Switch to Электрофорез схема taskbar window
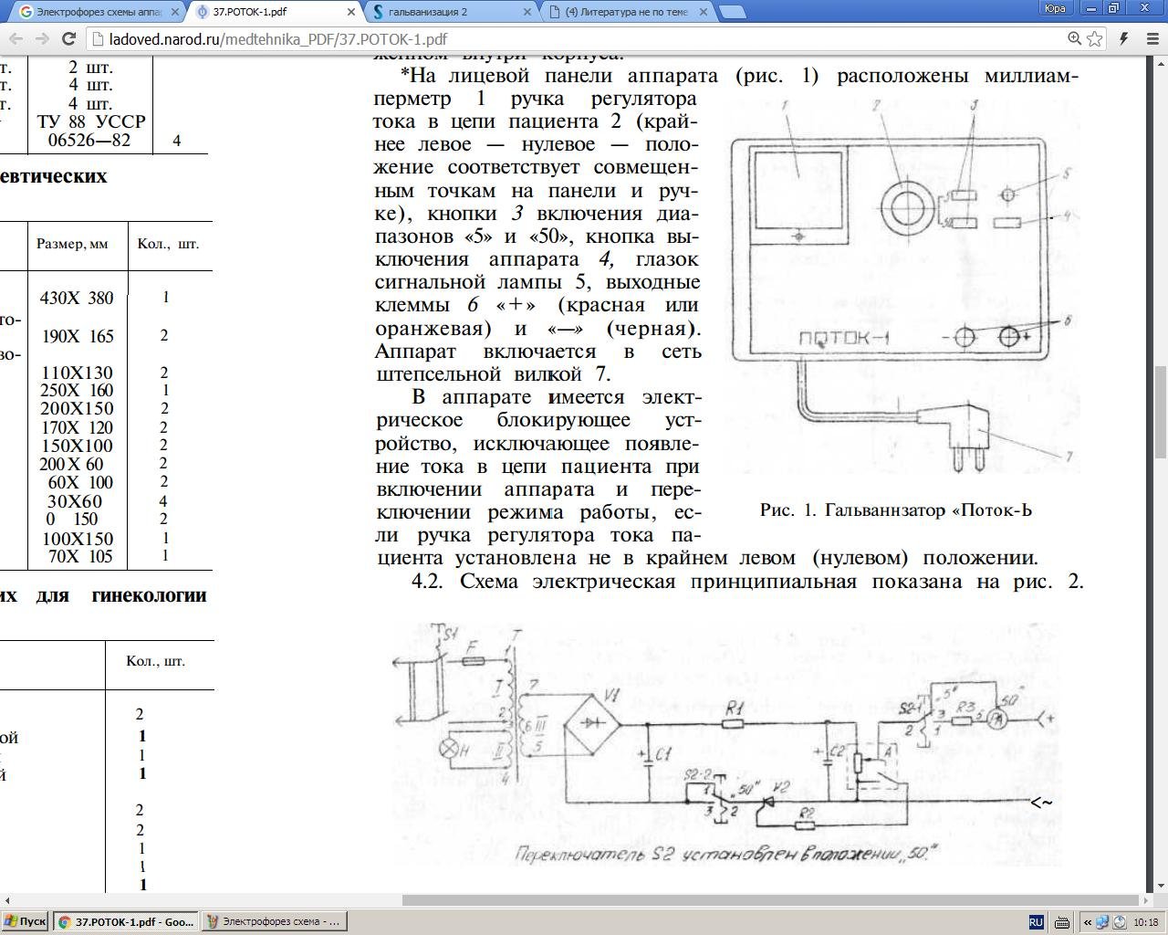This screenshot has width=1168, height=935. click(273, 921)
